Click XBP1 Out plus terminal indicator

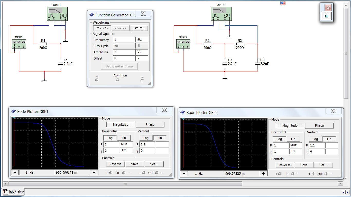(144, 173)
